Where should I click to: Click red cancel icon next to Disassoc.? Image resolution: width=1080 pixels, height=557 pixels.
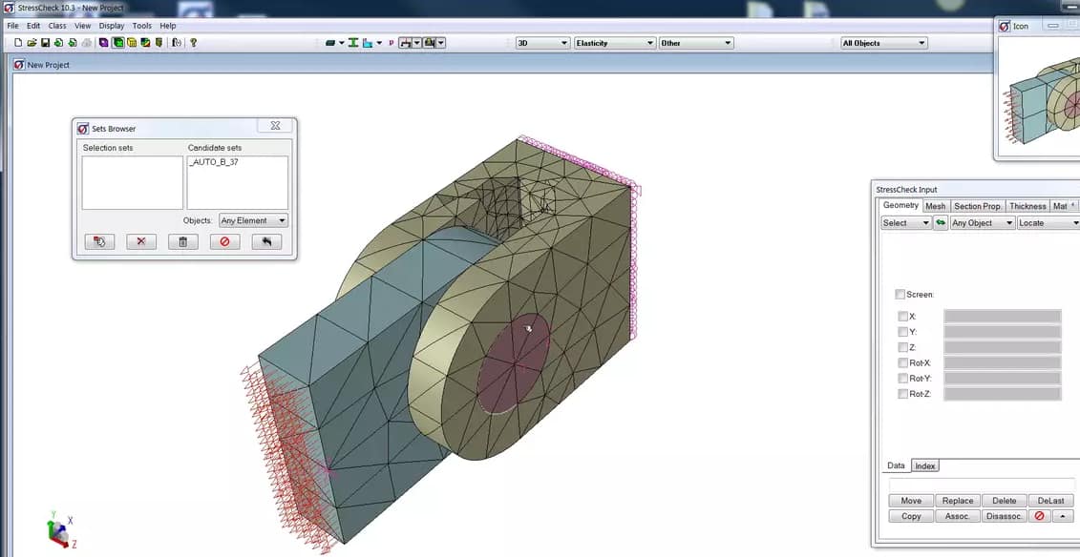pos(1040,516)
